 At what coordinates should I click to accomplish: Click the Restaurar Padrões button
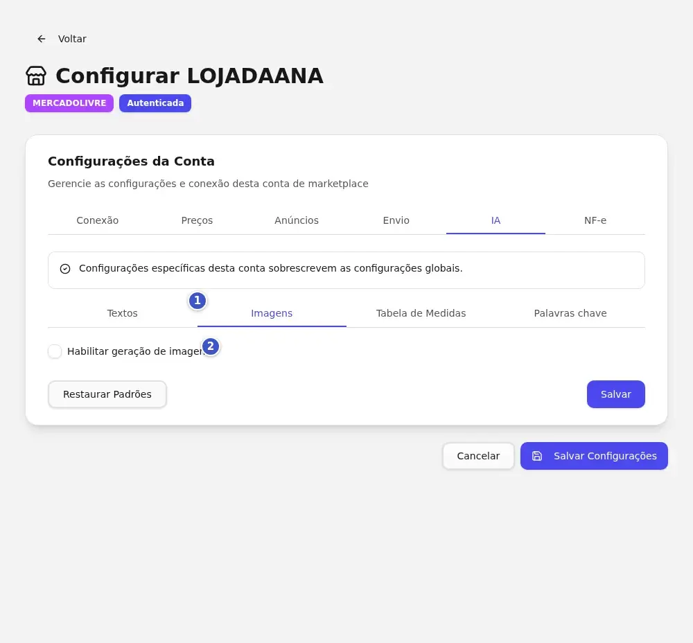pyautogui.click(x=107, y=394)
